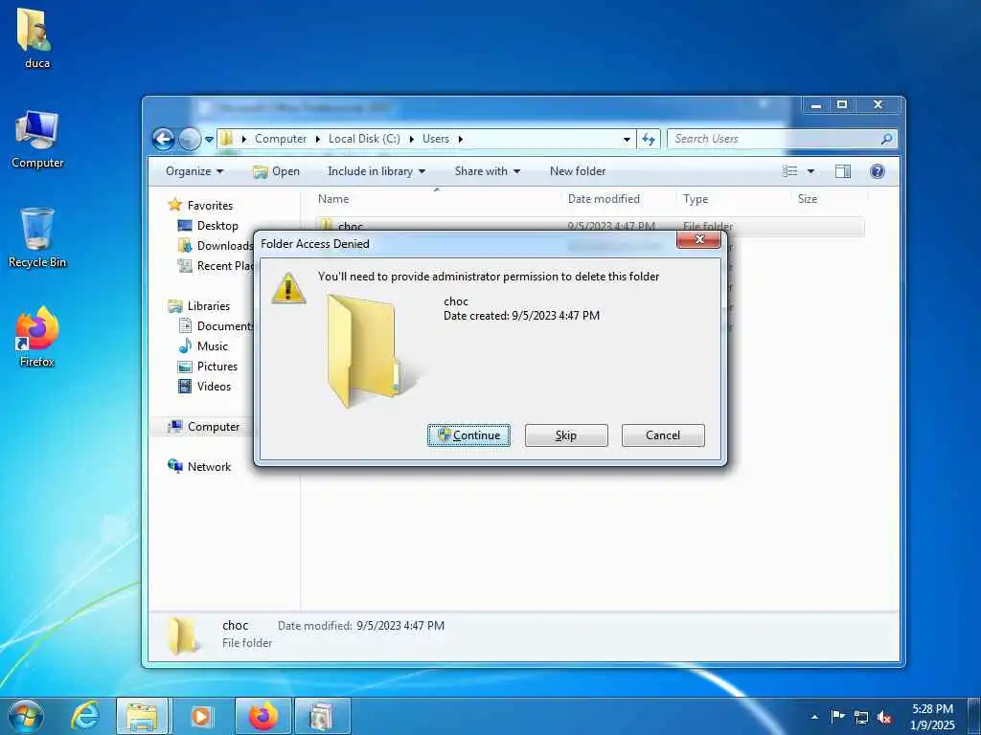
Task: Refresh the Users folder view
Action: pos(649,140)
